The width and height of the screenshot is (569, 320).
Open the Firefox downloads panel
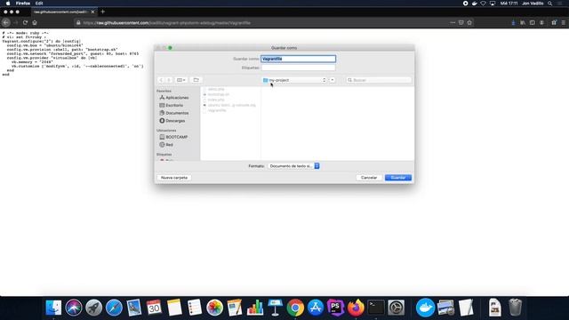tap(513, 22)
